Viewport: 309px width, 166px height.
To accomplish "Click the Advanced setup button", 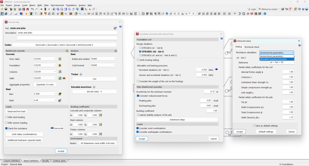I will [x=177, y=120].
